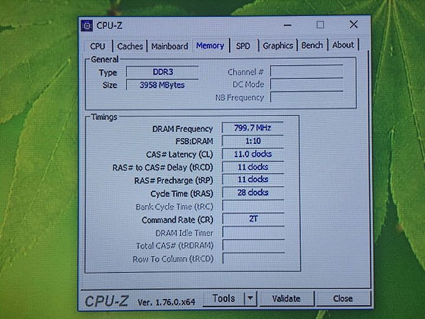Image resolution: width=425 pixels, height=319 pixels.
Task: Click the Command Rate value 2T
Action: [x=253, y=219]
